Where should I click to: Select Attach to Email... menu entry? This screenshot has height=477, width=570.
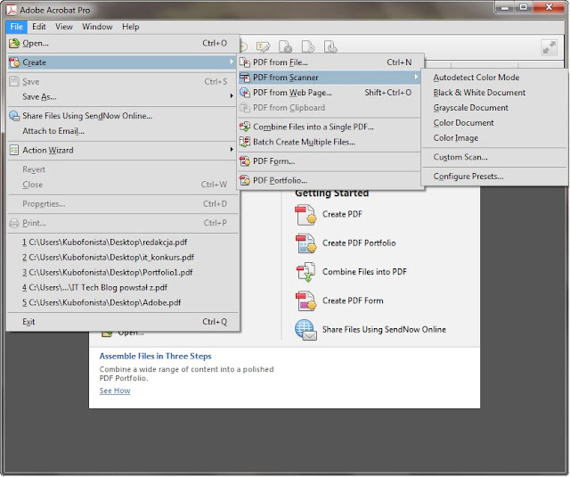coord(123,131)
